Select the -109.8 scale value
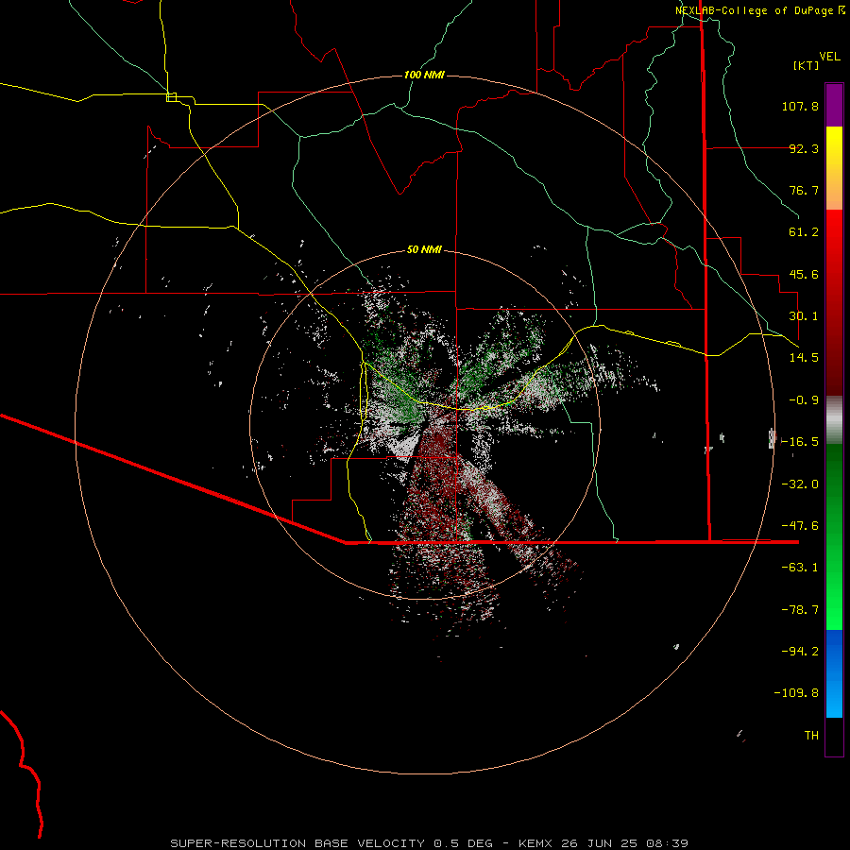The height and width of the screenshot is (850, 850). tap(796, 693)
